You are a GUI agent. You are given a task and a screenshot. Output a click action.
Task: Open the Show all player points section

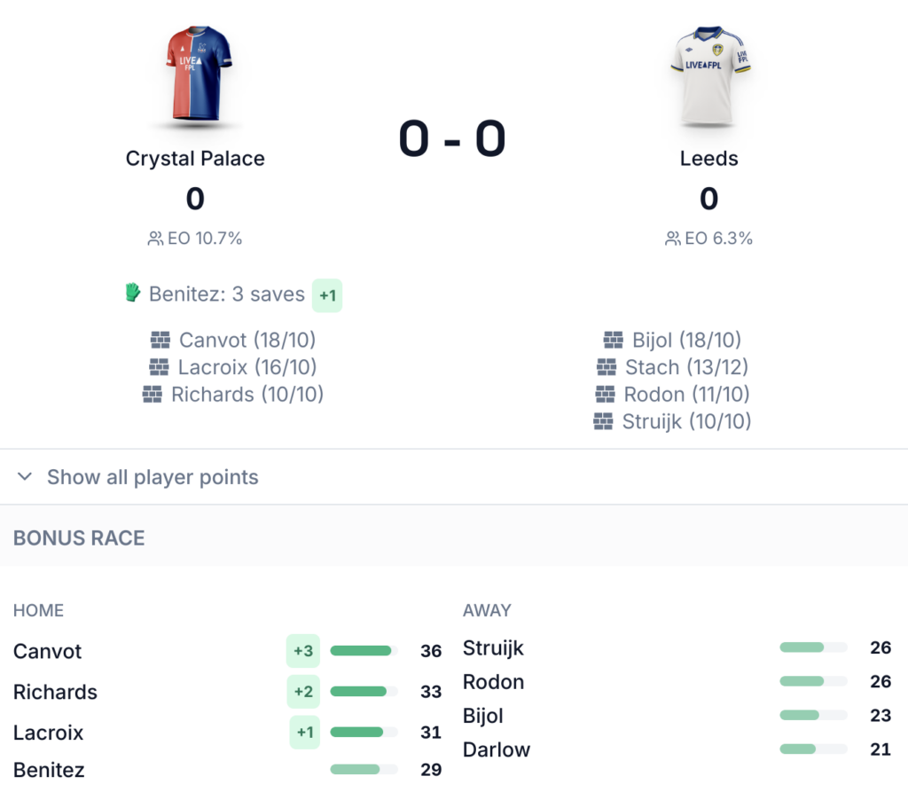[153, 477]
